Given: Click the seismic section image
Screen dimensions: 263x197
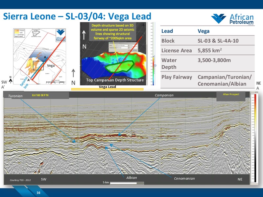Looking at the screenshot, I should [127, 136].
